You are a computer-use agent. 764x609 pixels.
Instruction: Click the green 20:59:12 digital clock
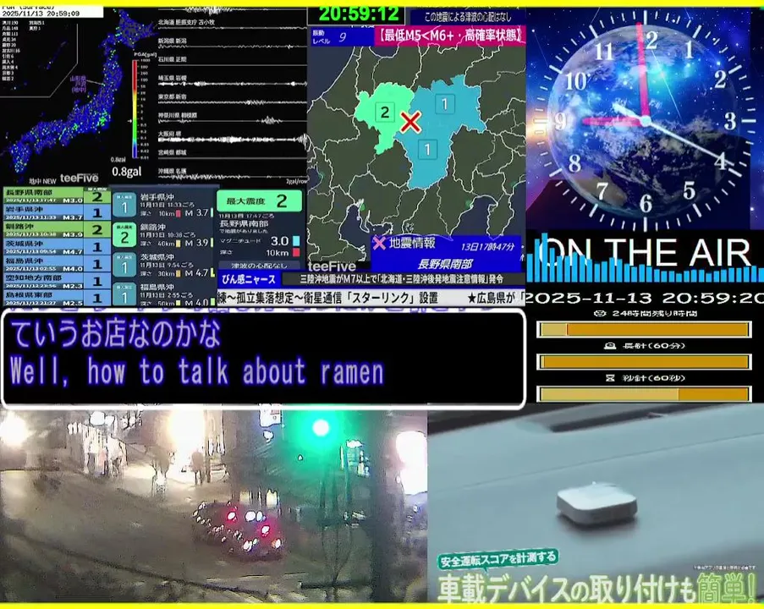point(358,14)
